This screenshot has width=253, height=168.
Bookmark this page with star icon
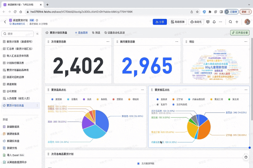[x=197, y=12]
